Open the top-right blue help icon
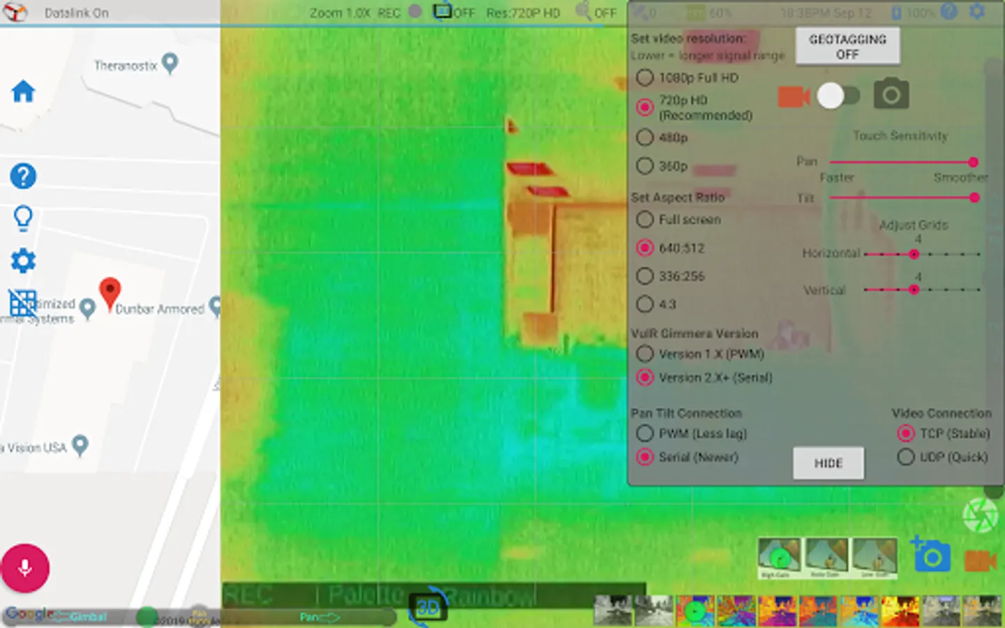Image resolution: width=1005 pixels, height=628 pixels. (948, 11)
